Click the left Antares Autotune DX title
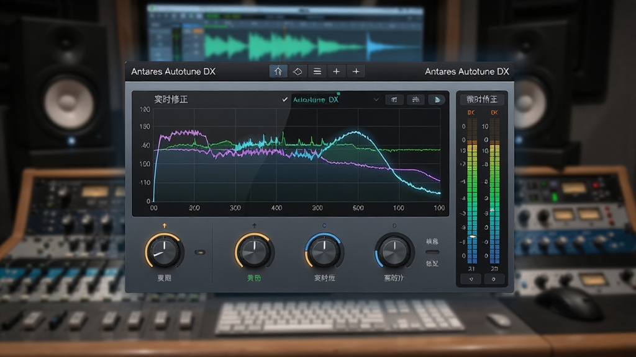The image size is (636, 357). tap(173, 72)
